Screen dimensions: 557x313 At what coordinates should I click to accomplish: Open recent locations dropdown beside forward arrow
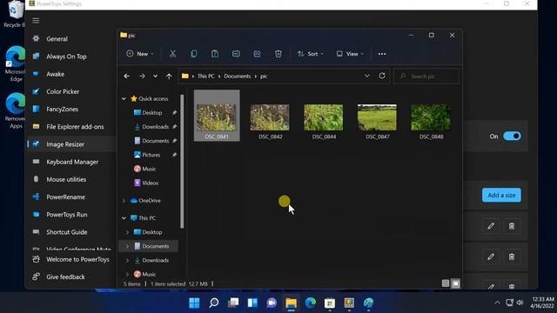[x=155, y=76]
